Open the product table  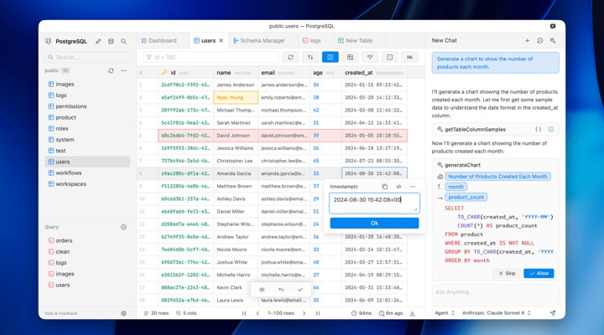(x=87, y=117)
